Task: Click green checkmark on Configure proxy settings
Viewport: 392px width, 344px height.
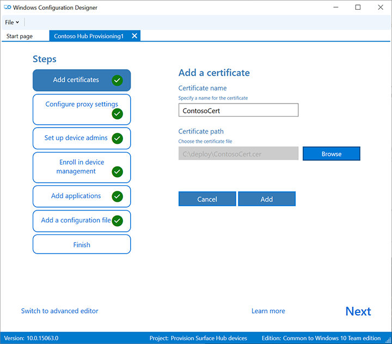Action: 117,114
